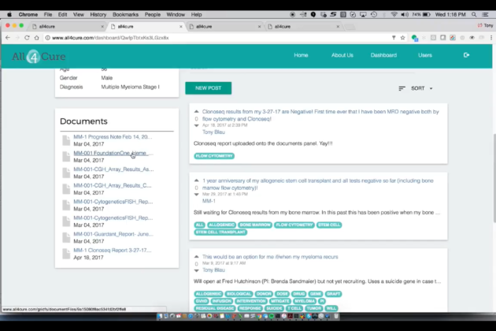Bookmark page using the star icon
Viewport: 496px width, 331px height.
pos(402,38)
